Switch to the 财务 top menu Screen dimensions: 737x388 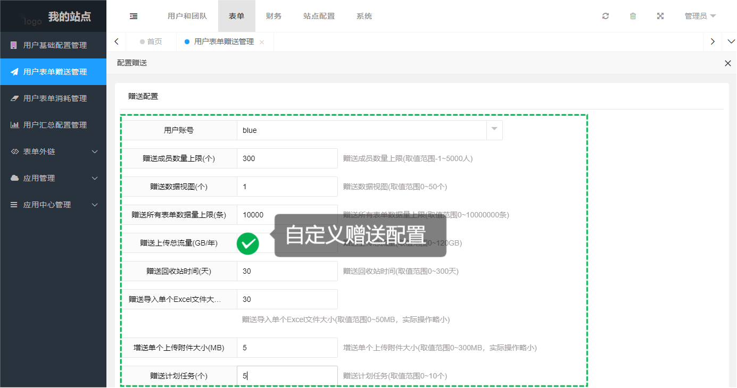tap(274, 16)
